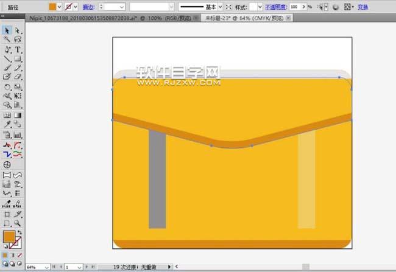Open the stroke color dropdown in control bar
The image size is (396, 272).
click(x=76, y=7)
